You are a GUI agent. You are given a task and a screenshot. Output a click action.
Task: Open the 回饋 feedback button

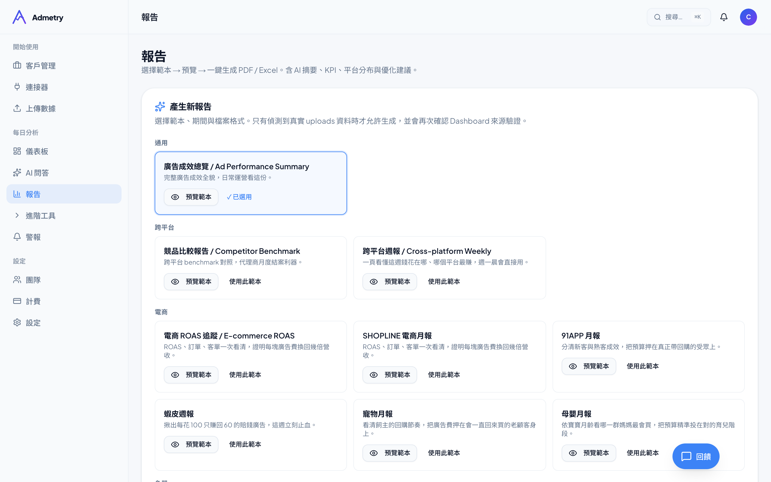point(696,457)
